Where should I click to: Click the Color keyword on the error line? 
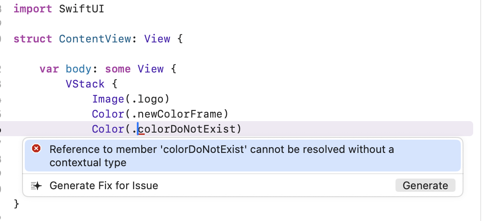click(108, 129)
